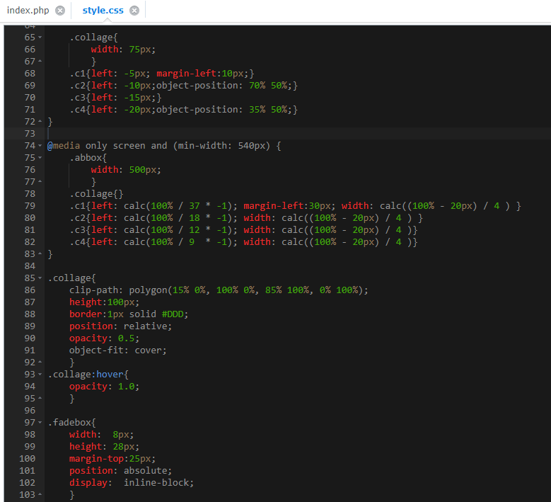
Task: Collapse the .fadebox block at line 97
Action: click(x=40, y=422)
